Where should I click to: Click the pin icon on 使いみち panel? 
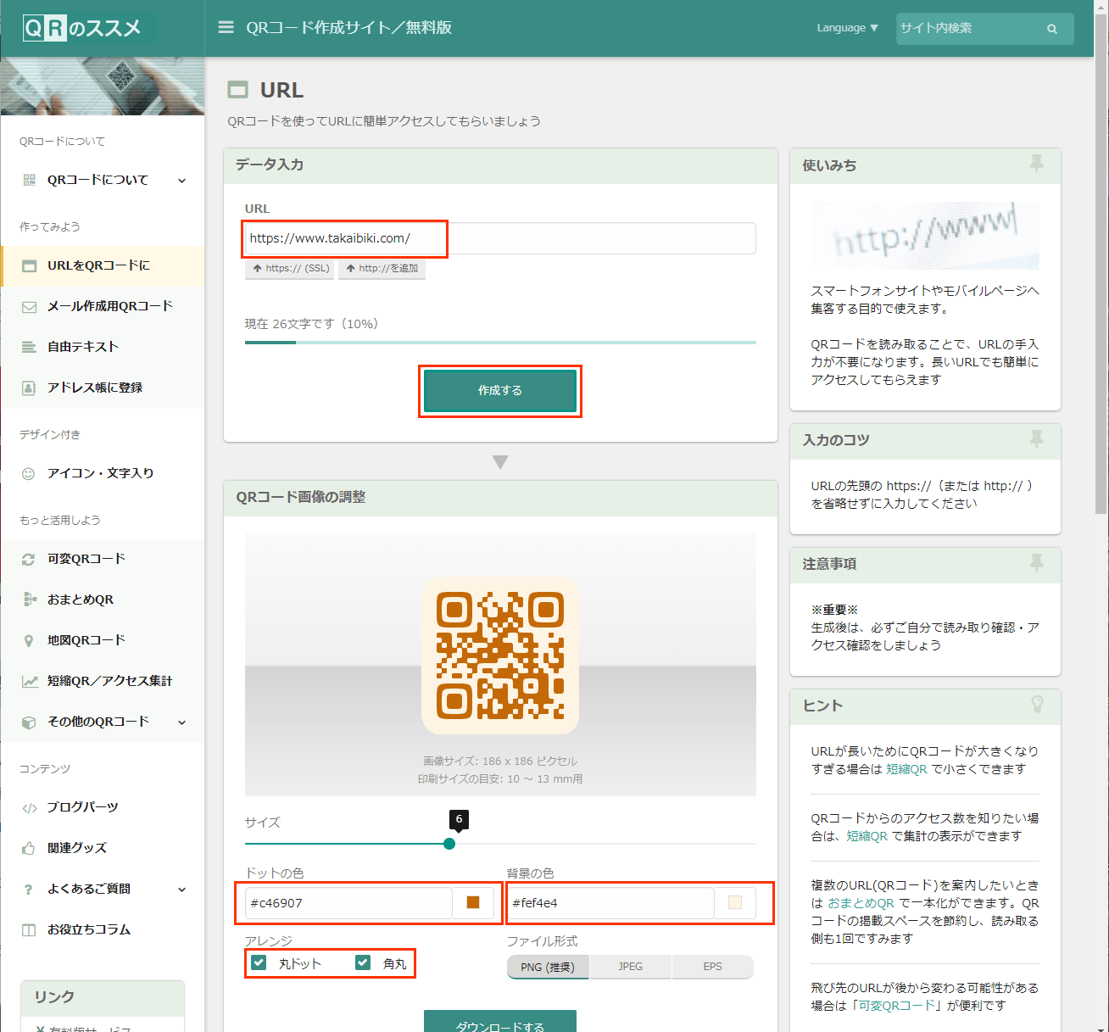(1036, 164)
